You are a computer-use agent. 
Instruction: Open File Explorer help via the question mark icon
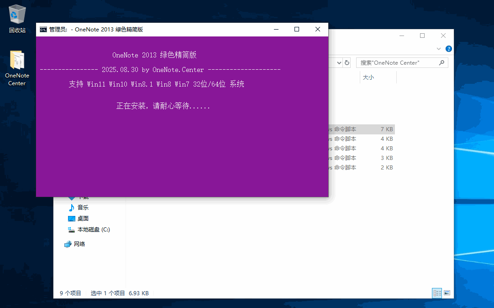point(449,49)
